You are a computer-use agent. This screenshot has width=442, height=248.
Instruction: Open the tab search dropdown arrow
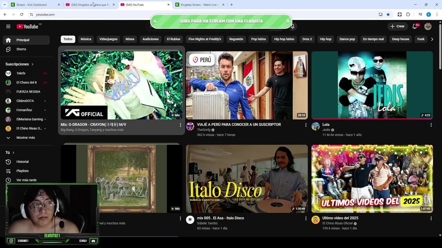click(x=4, y=5)
